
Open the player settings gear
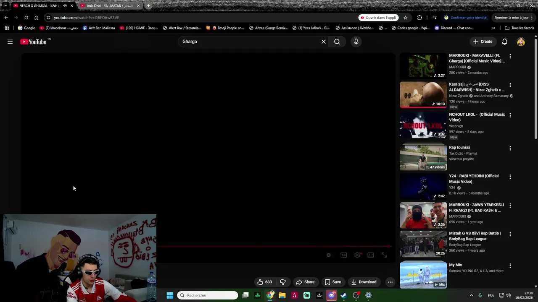(357, 255)
